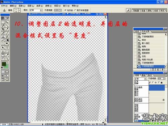Swap foreground and background colors
The width and height of the screenshot is (168, 126).
tap(7, 62)
